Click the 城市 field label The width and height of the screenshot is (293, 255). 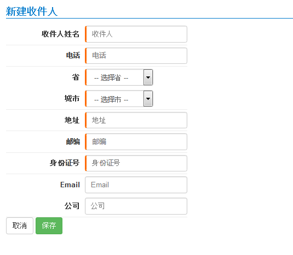72,98
